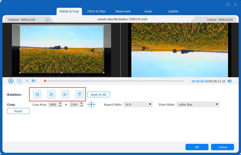Rotate video 90 degrees left
The height and width of the screenshot is (155, 241).
pyautogui.click(x=37, y=94)
